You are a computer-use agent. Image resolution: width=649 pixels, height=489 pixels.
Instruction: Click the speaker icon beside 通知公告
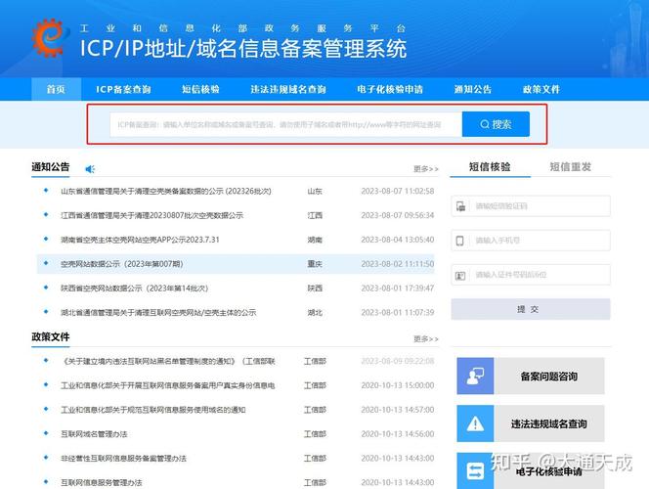90,168
